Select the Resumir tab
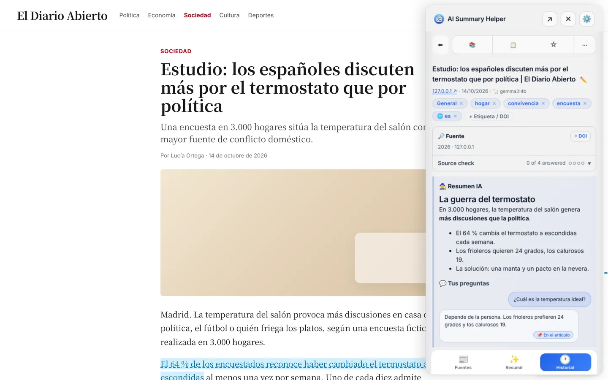The width and height of the screenshot is (608, 380). pyautogui.click(x=514, y=362)
